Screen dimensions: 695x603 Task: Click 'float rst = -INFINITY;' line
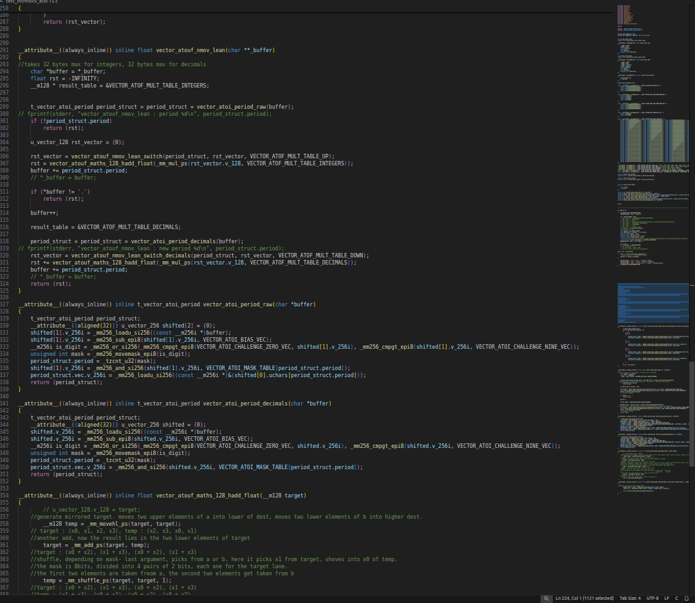pos(65,79)
